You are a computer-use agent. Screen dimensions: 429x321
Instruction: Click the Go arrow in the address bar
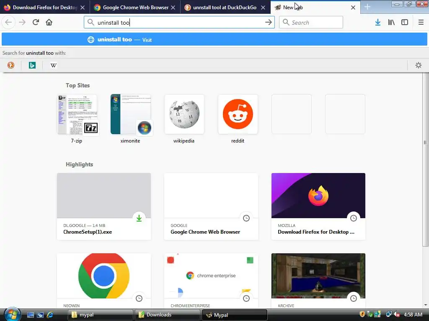(x=269, y=22)
